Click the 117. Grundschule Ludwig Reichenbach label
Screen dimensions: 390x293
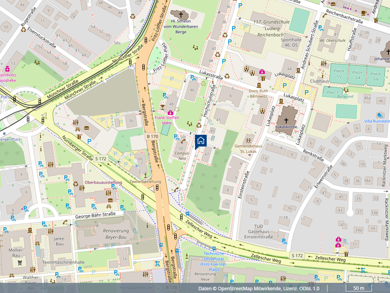(271, 28)
